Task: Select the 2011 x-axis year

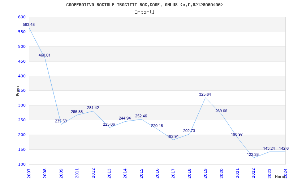Action: 77,174
